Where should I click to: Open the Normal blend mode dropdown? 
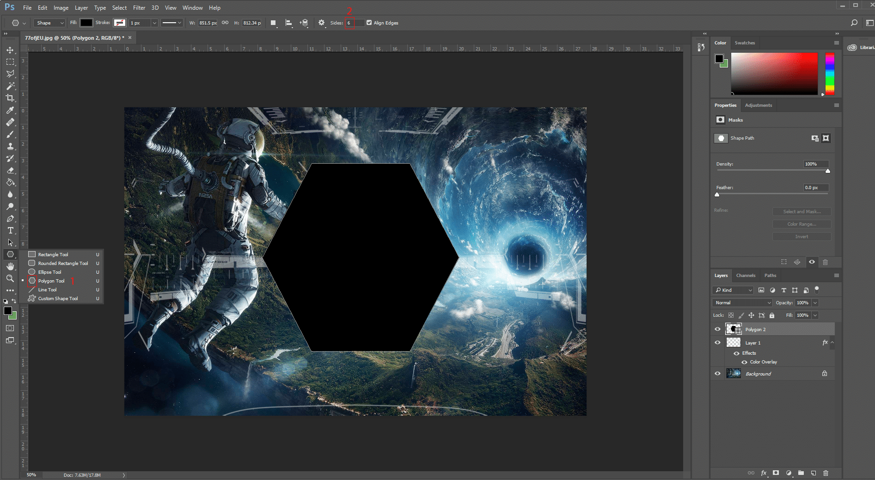point(742,302)
